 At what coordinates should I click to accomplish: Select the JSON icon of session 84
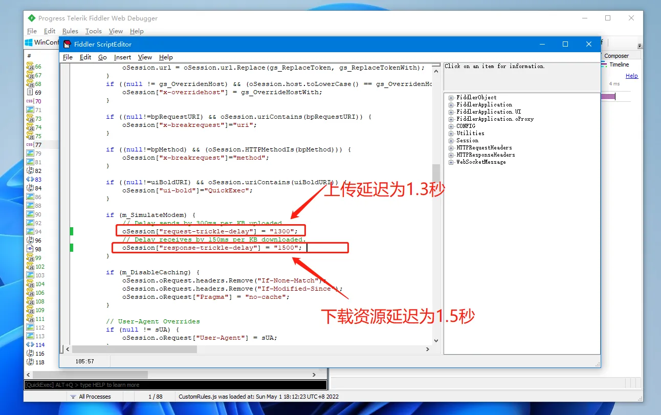[30, 188]
